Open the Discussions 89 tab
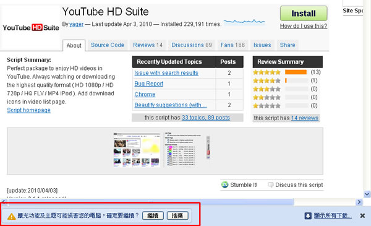The image size is (371, 226). coord(192,45)
